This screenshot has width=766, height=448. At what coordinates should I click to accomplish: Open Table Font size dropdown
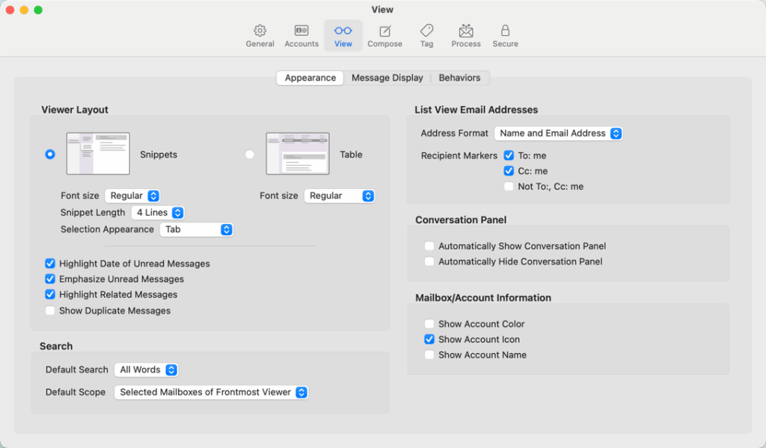[x=340, y=196]
